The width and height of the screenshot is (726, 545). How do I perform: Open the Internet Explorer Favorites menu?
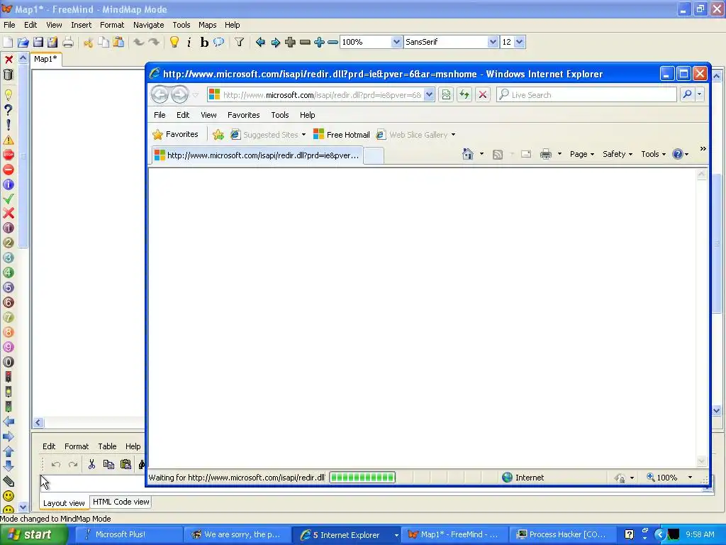tap(244, 115)
